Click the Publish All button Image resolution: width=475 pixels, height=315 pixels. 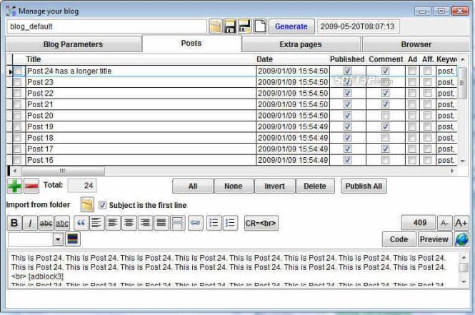click(x=364, y=186)
